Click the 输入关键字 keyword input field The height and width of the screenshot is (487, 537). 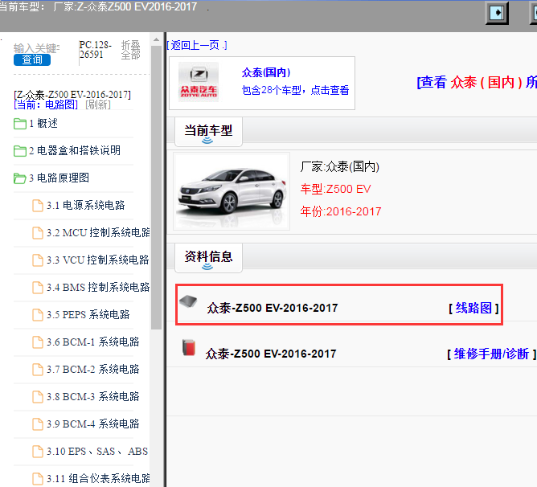(37, 48)
